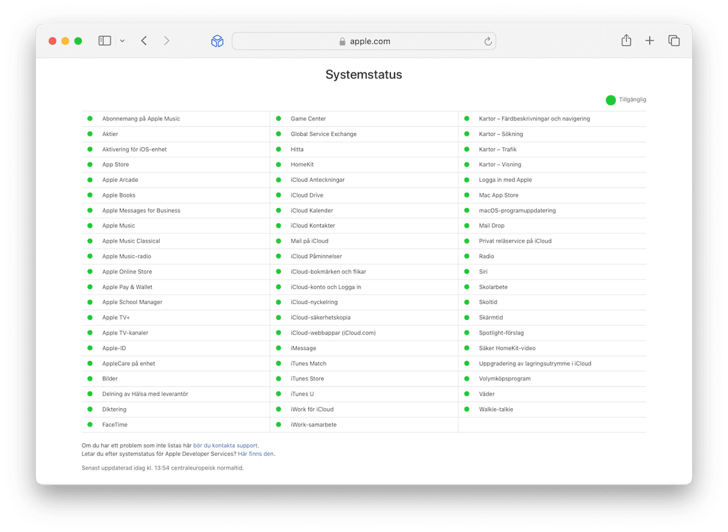Open the blue cube extension icon
This screenshot has height=532, width=728.
[217, 41]
